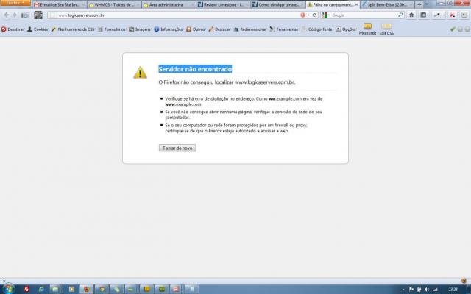Viewport: 471px width, 294px height.
Task: Open the Redimensionar developer menu
Action: pyautogui.click(x=250, y=29)
